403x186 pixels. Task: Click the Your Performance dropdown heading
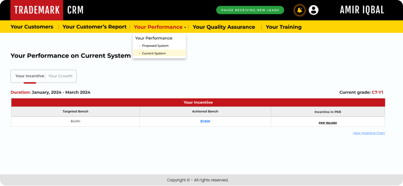click(x=154, y=38)
